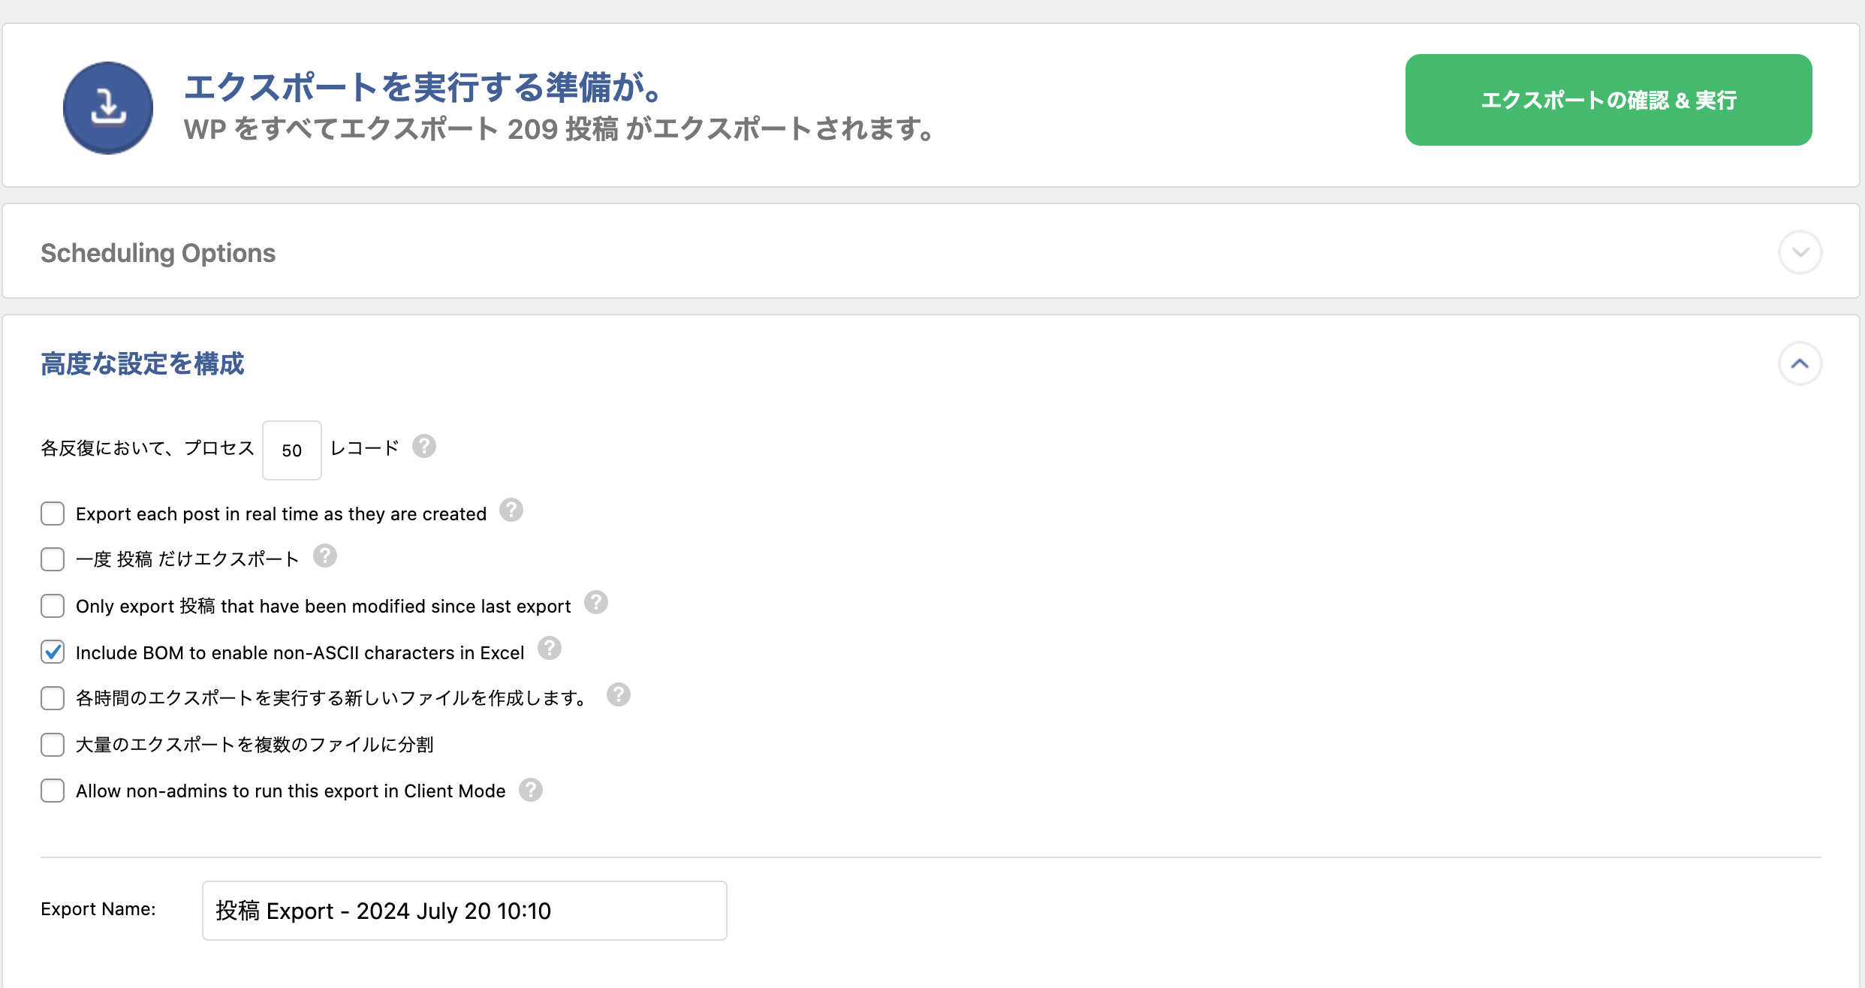Enable Export each post in real time checkbox
Viewport: 1865px width, 988px height.
click(x=53, y=514)
